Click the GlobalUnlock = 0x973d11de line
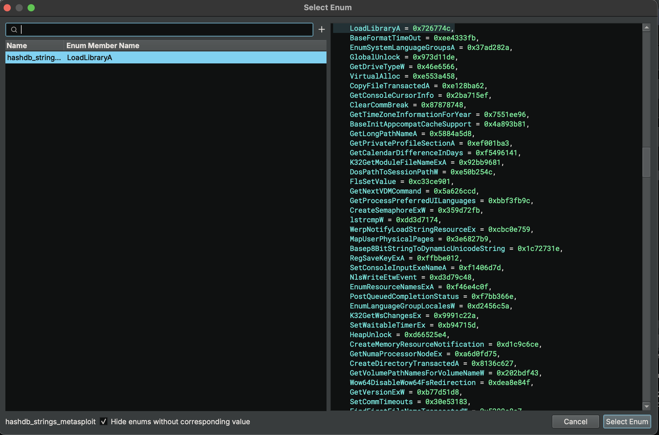The width and height of the screenshot is (659, 435). pyautogui.click(x=404, y=57)
